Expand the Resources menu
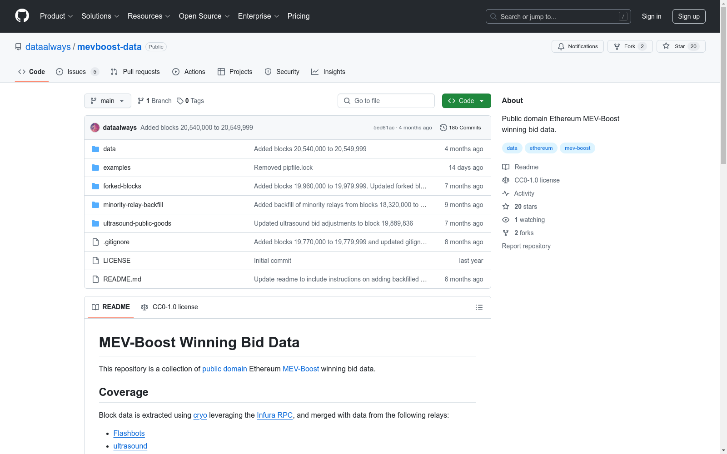727x454 pixels. [x=149, y=16]
